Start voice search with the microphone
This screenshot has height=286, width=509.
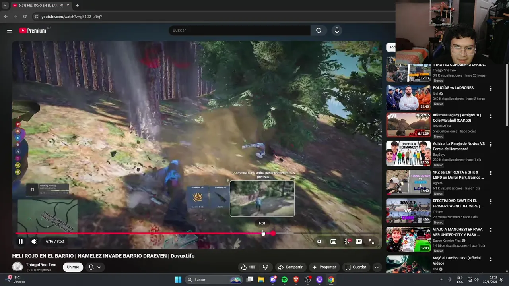point(337,31)
